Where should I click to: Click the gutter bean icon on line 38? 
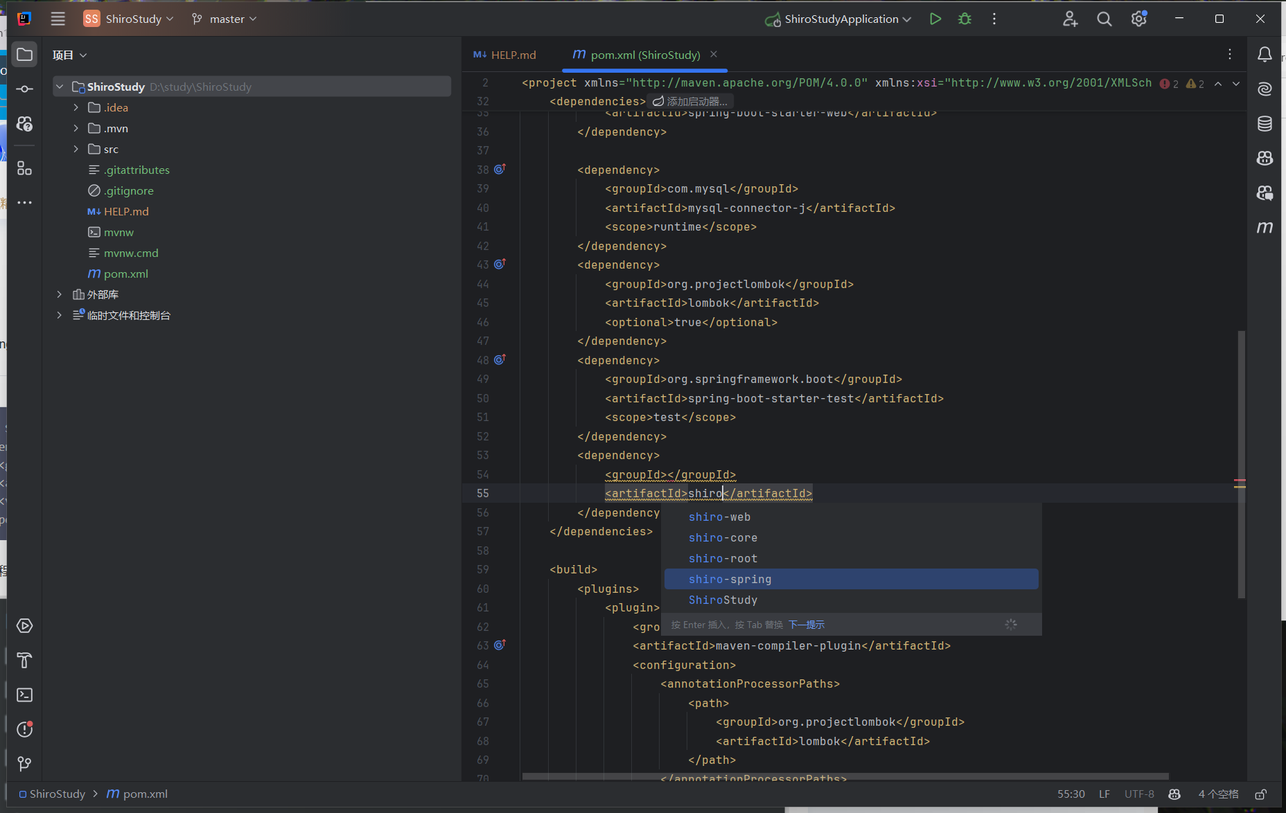500,169
